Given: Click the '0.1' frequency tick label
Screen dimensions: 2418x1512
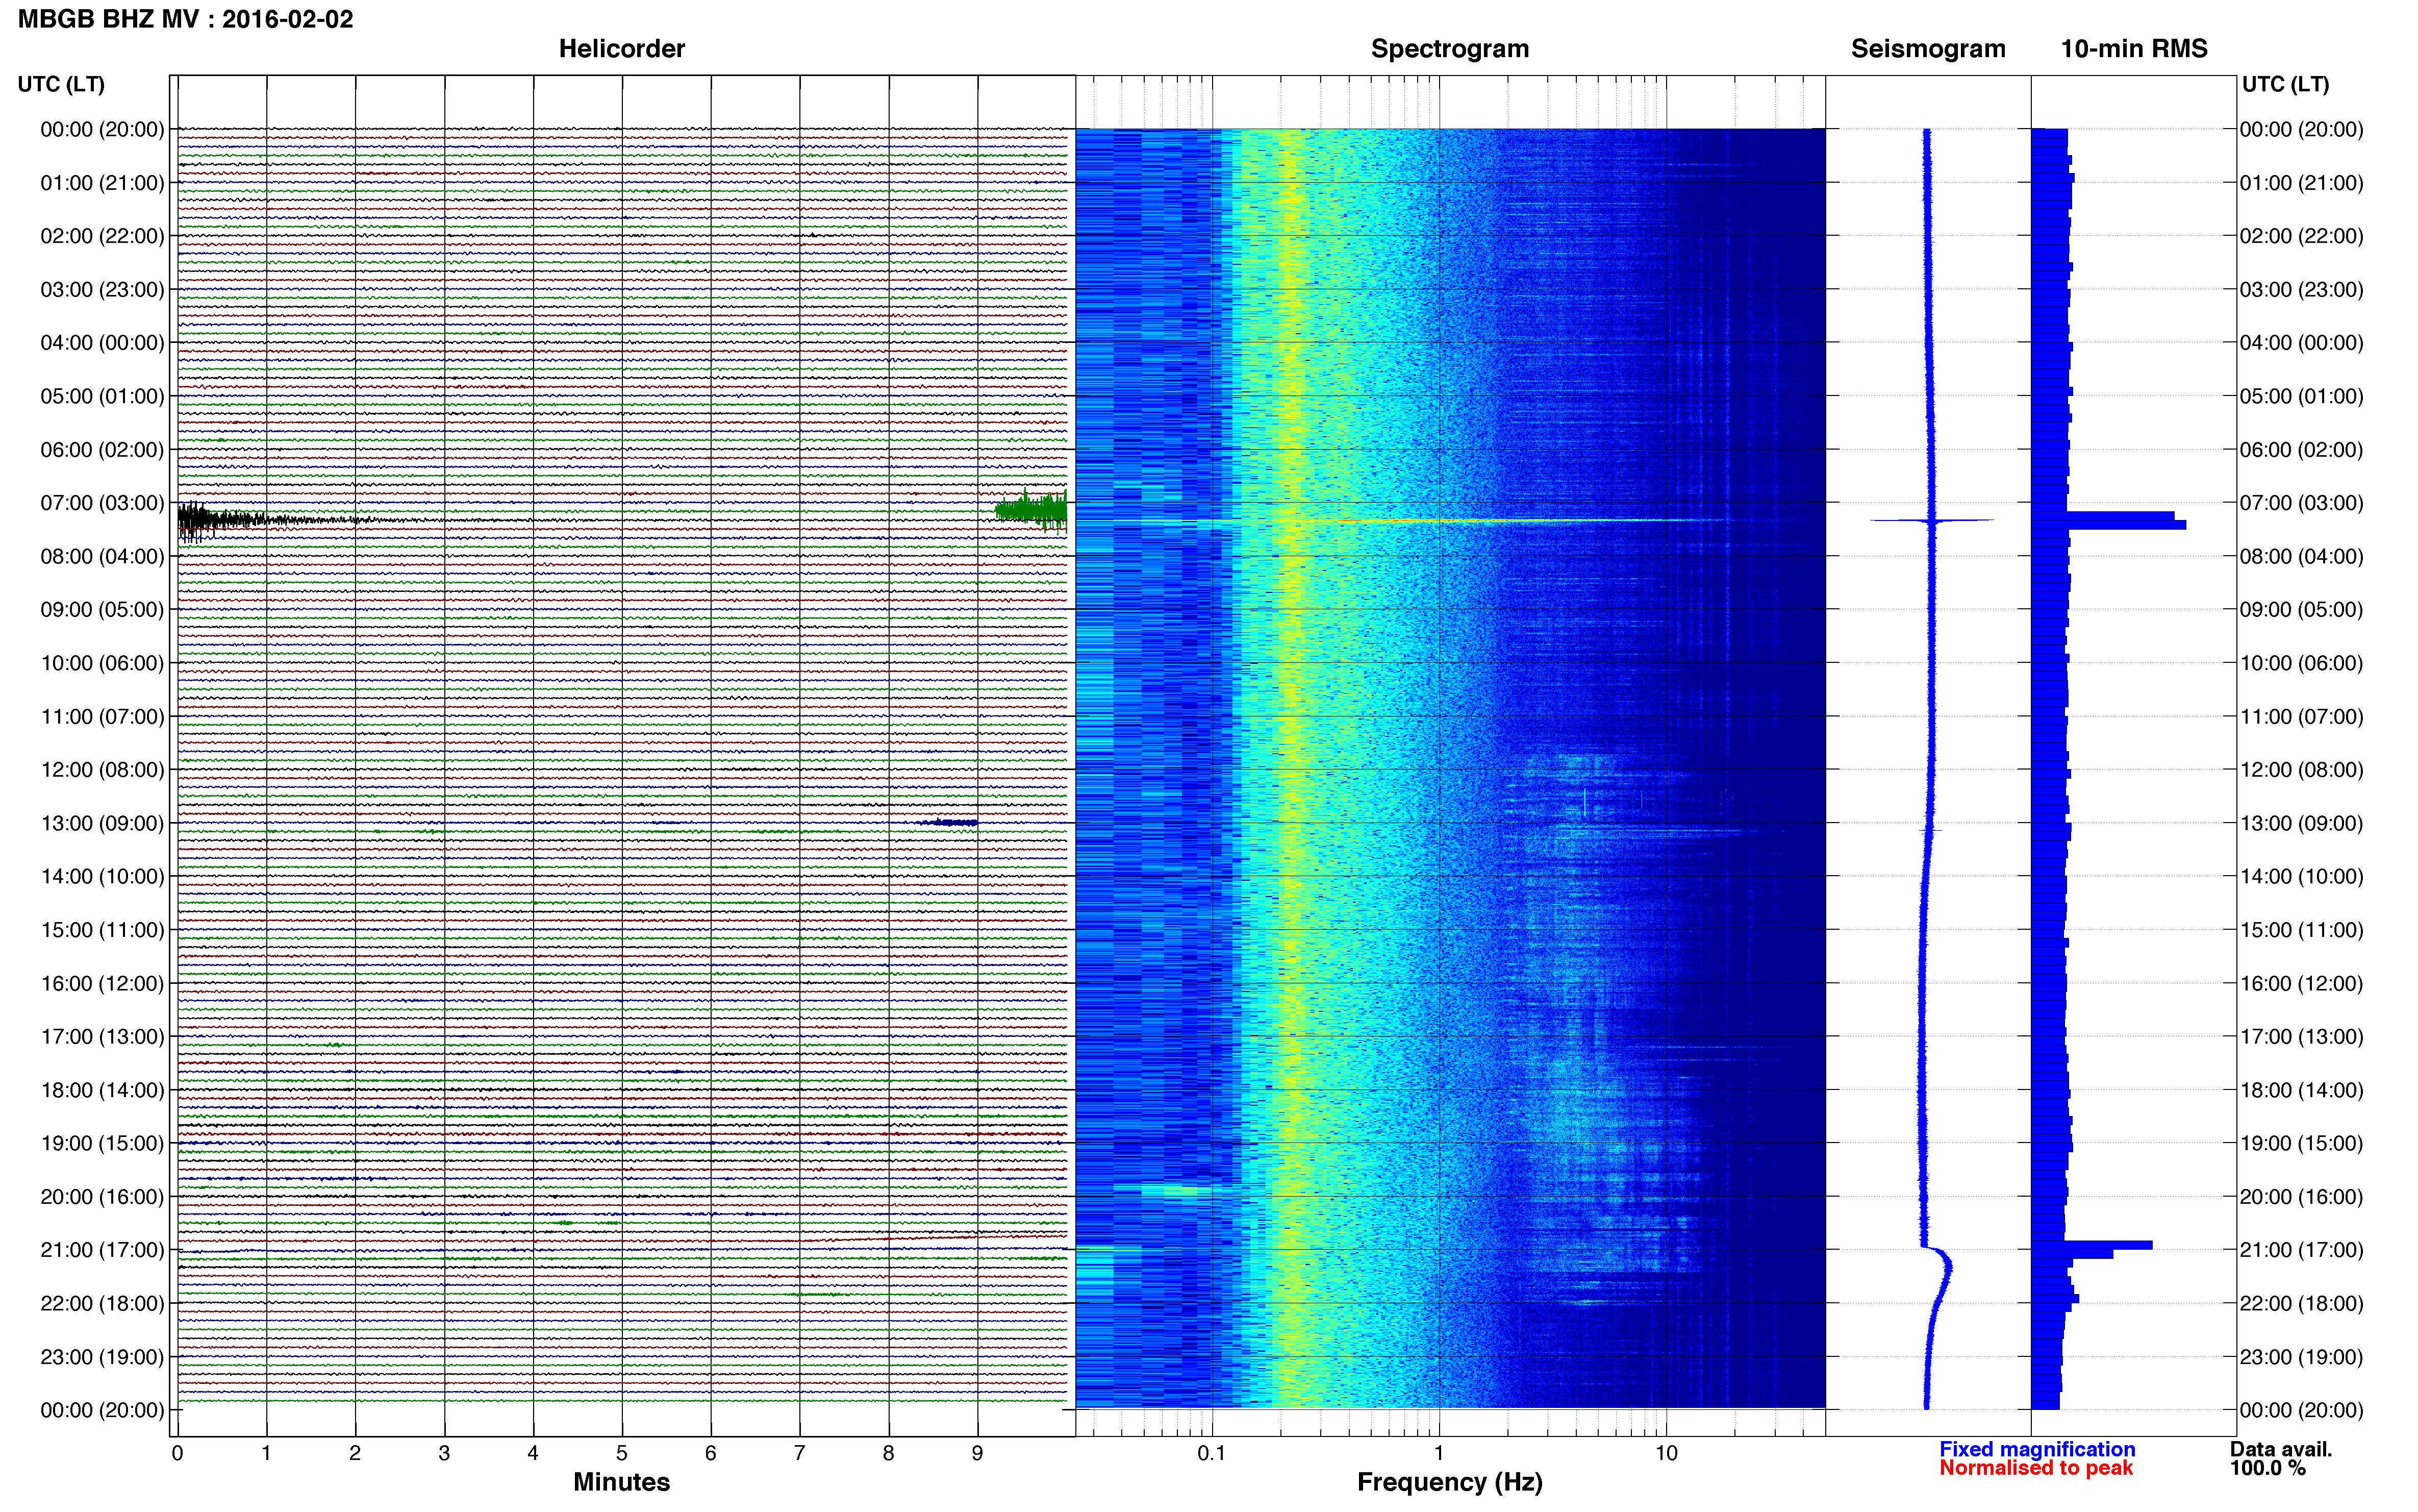Looking at the screenshot, I should point(1212,1453).
